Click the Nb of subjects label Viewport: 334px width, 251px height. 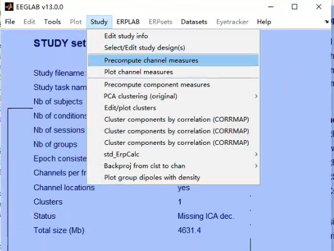tap(58, 101)
